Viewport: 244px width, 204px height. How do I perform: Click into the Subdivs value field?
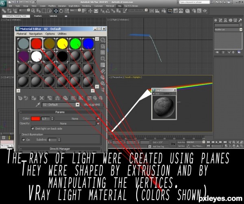[52, 140]
